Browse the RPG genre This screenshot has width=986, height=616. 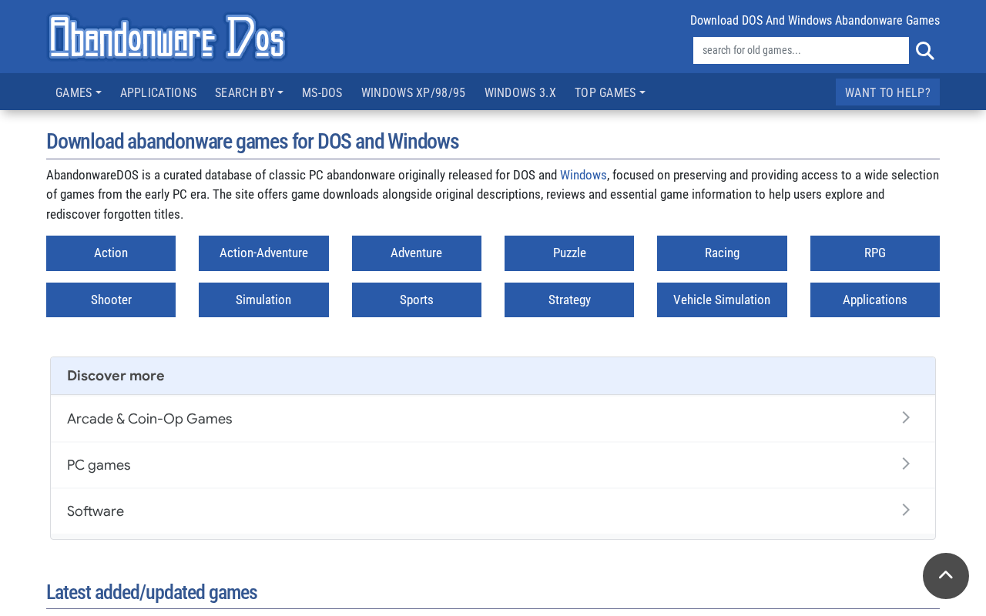(875, 253)
